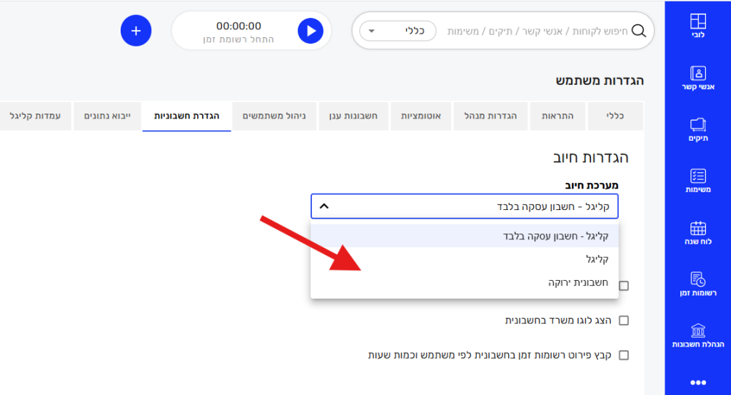Switch to the אוטומציות tab

(x=420, y=116)
